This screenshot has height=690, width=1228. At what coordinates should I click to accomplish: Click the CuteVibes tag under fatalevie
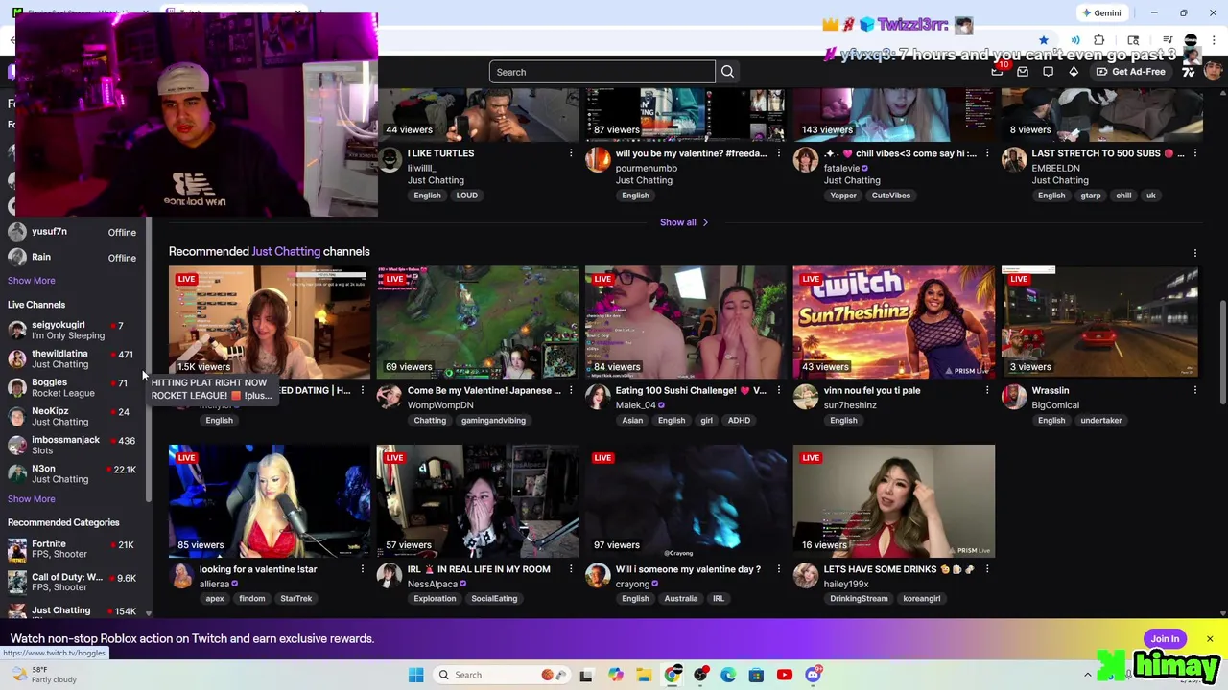click(890, 195)
